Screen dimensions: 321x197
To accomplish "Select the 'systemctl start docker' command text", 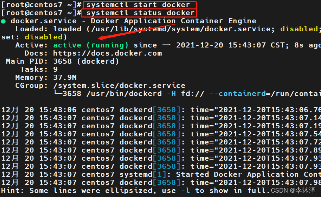I will coord(138,5).
